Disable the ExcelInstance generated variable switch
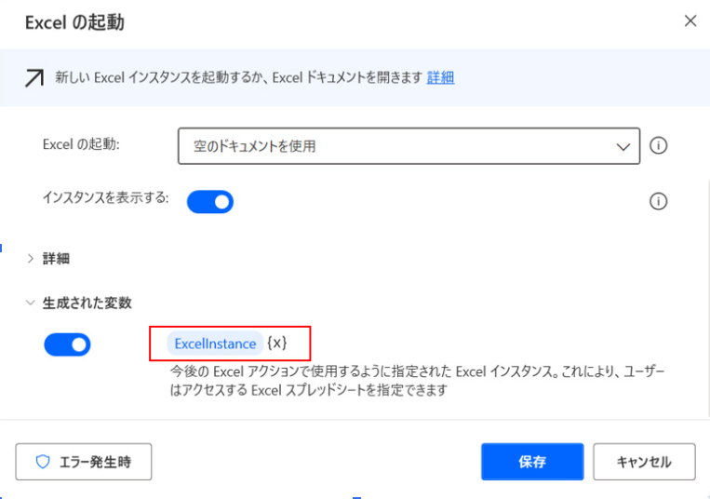 [x=67, y=344]
